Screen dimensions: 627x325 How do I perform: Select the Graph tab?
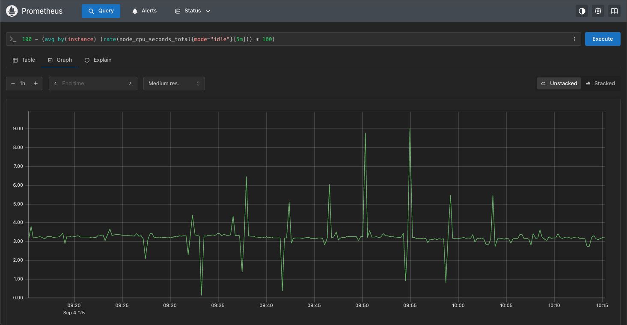tap(60, 60)
